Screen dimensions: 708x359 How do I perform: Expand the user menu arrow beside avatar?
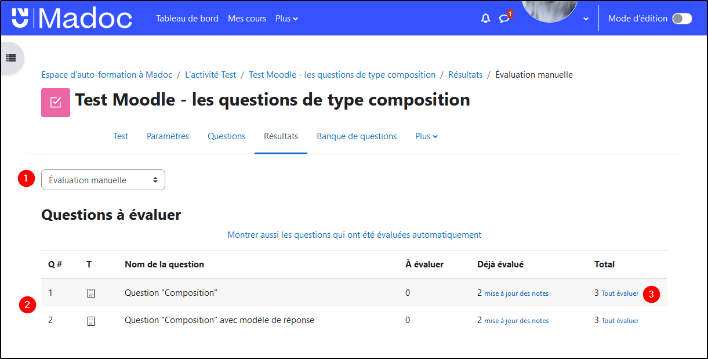pyautogui.click(x=586, y=19)
